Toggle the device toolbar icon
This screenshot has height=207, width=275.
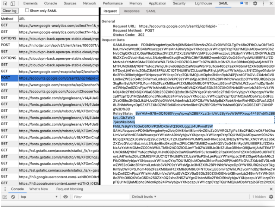click(x=13, y=3)
